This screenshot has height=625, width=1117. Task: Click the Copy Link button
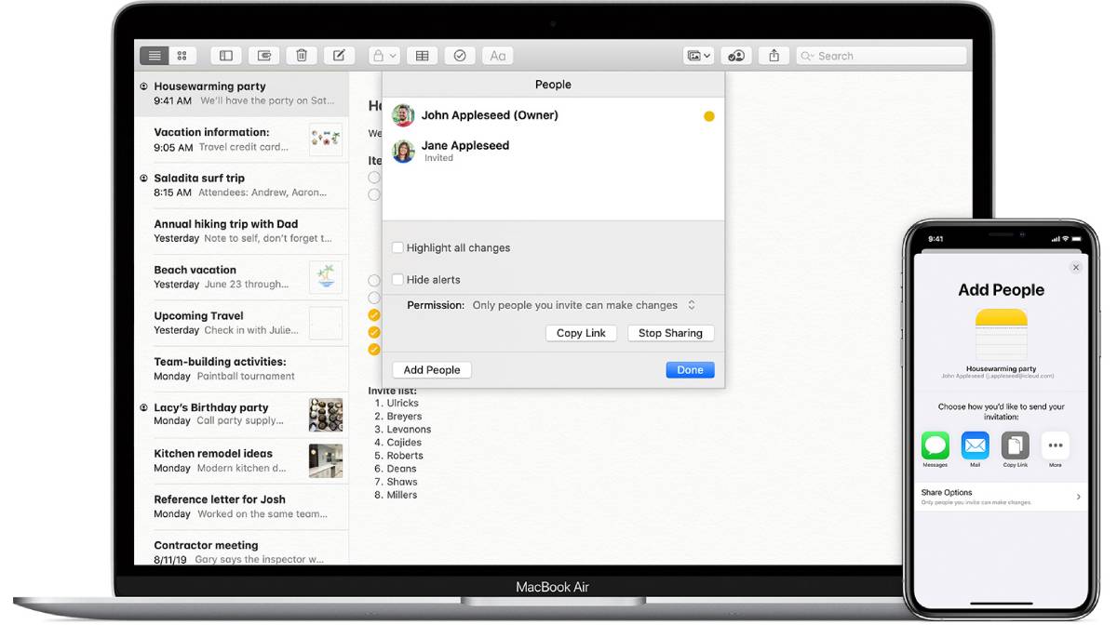(581, 333)
